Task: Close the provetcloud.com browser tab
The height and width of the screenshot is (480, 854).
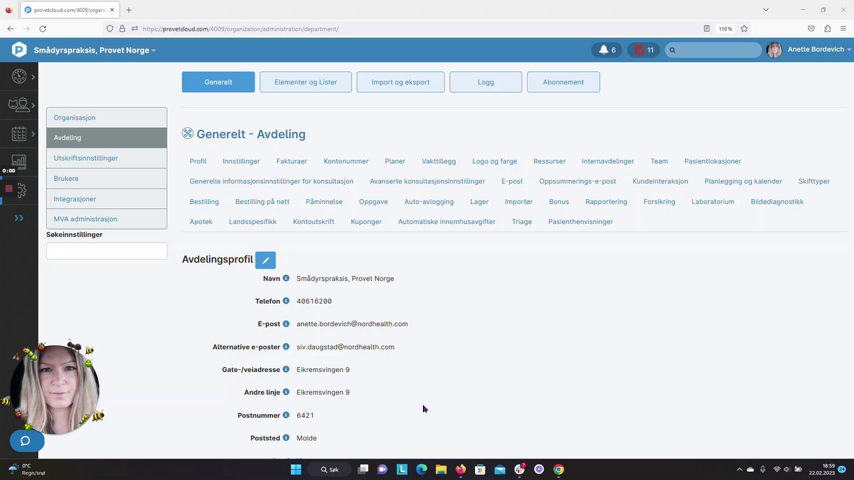Action: 112,10
